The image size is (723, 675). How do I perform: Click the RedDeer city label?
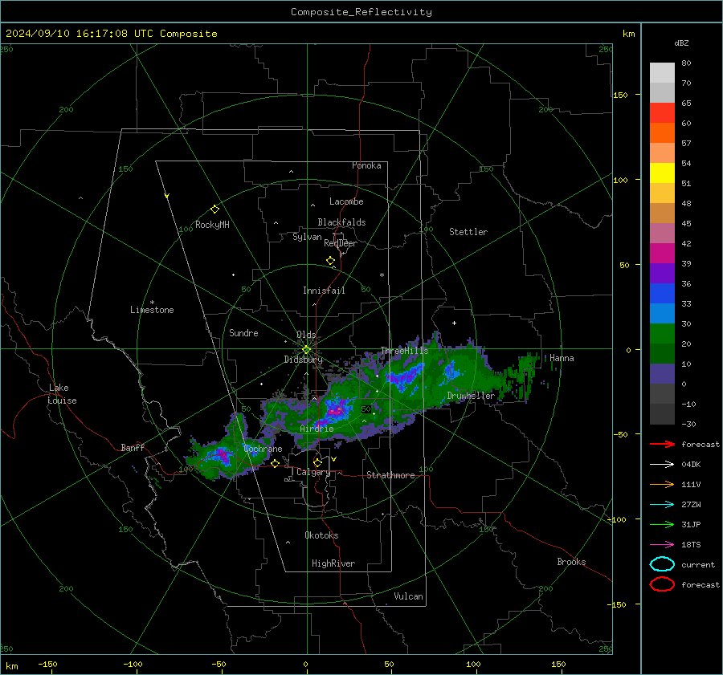point(341,243)
